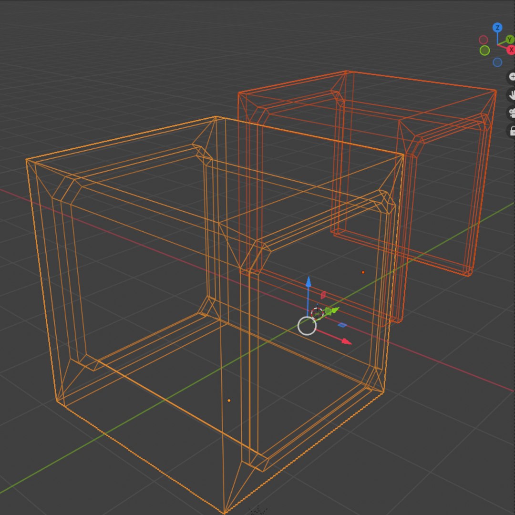
Task: Click the red X axis navigation ball
Action: click(x=511, y=50)
